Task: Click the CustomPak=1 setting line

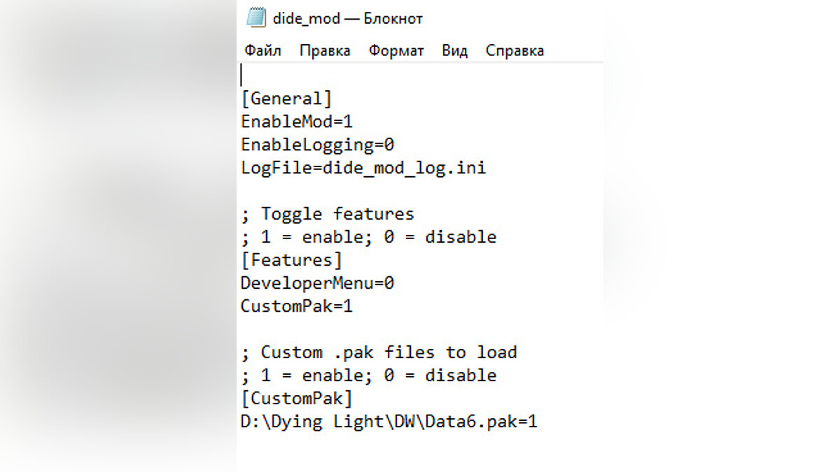Action: click(x=297, y=306)
